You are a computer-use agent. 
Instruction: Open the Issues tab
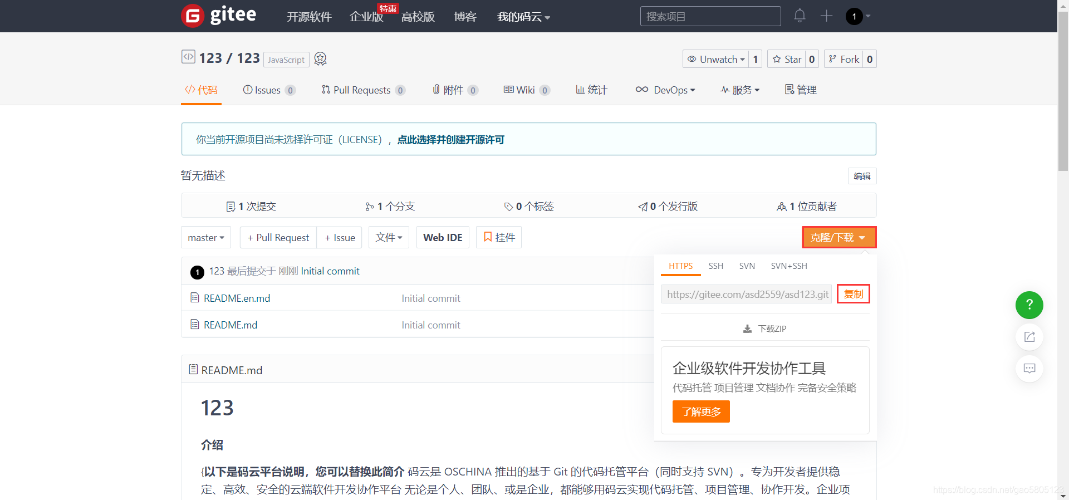[x=269, y=90]
